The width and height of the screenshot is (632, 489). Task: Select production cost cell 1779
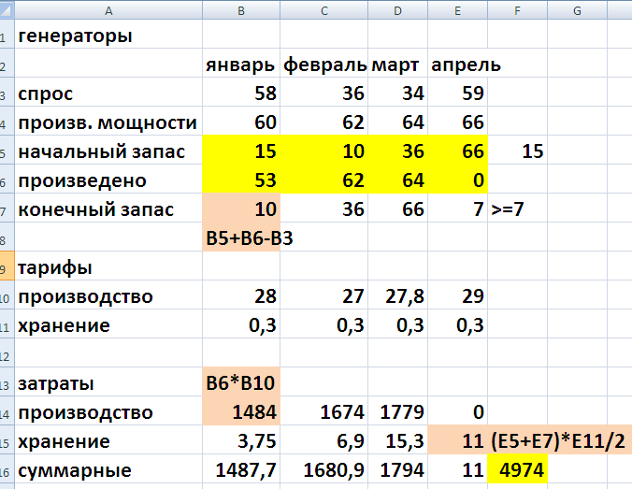pos(398,412)
